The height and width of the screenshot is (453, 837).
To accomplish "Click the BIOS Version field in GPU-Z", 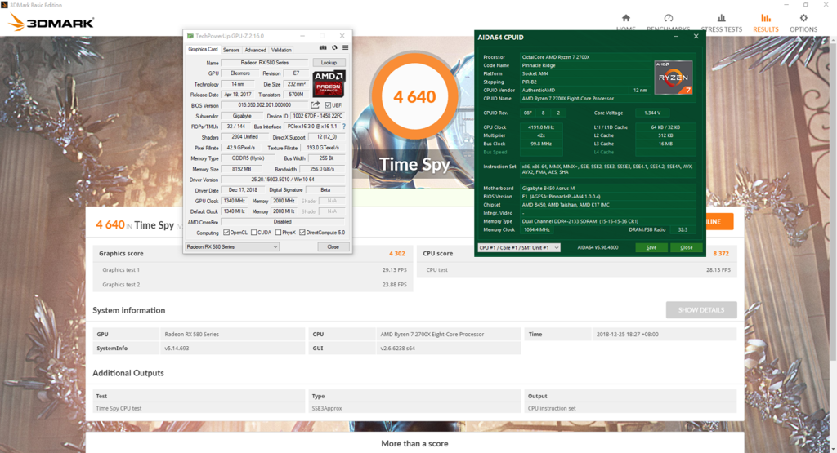I will click(x=264, y=105).
